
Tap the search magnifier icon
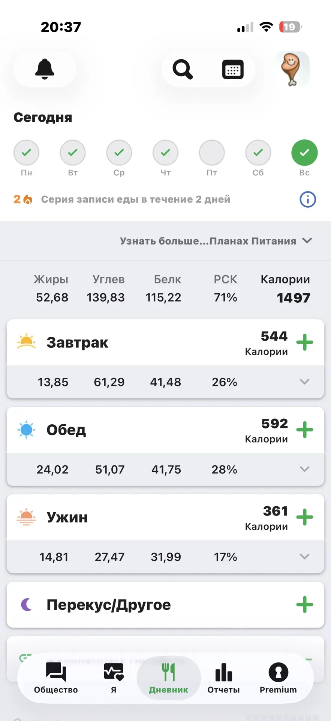183,69
